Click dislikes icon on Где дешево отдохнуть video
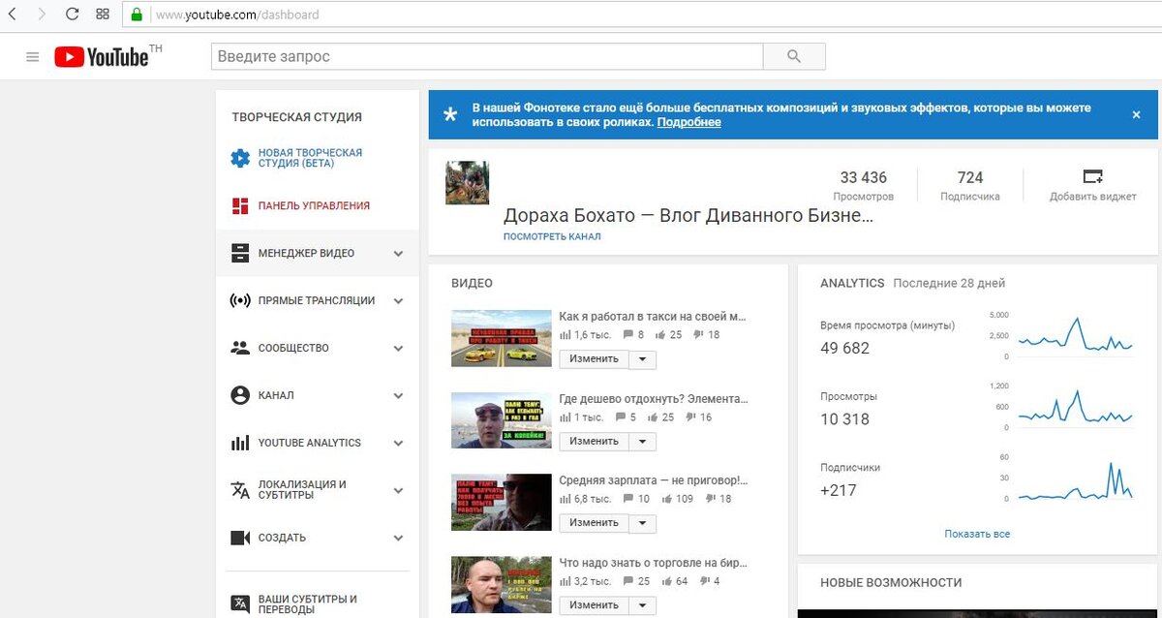 point(690,417)
